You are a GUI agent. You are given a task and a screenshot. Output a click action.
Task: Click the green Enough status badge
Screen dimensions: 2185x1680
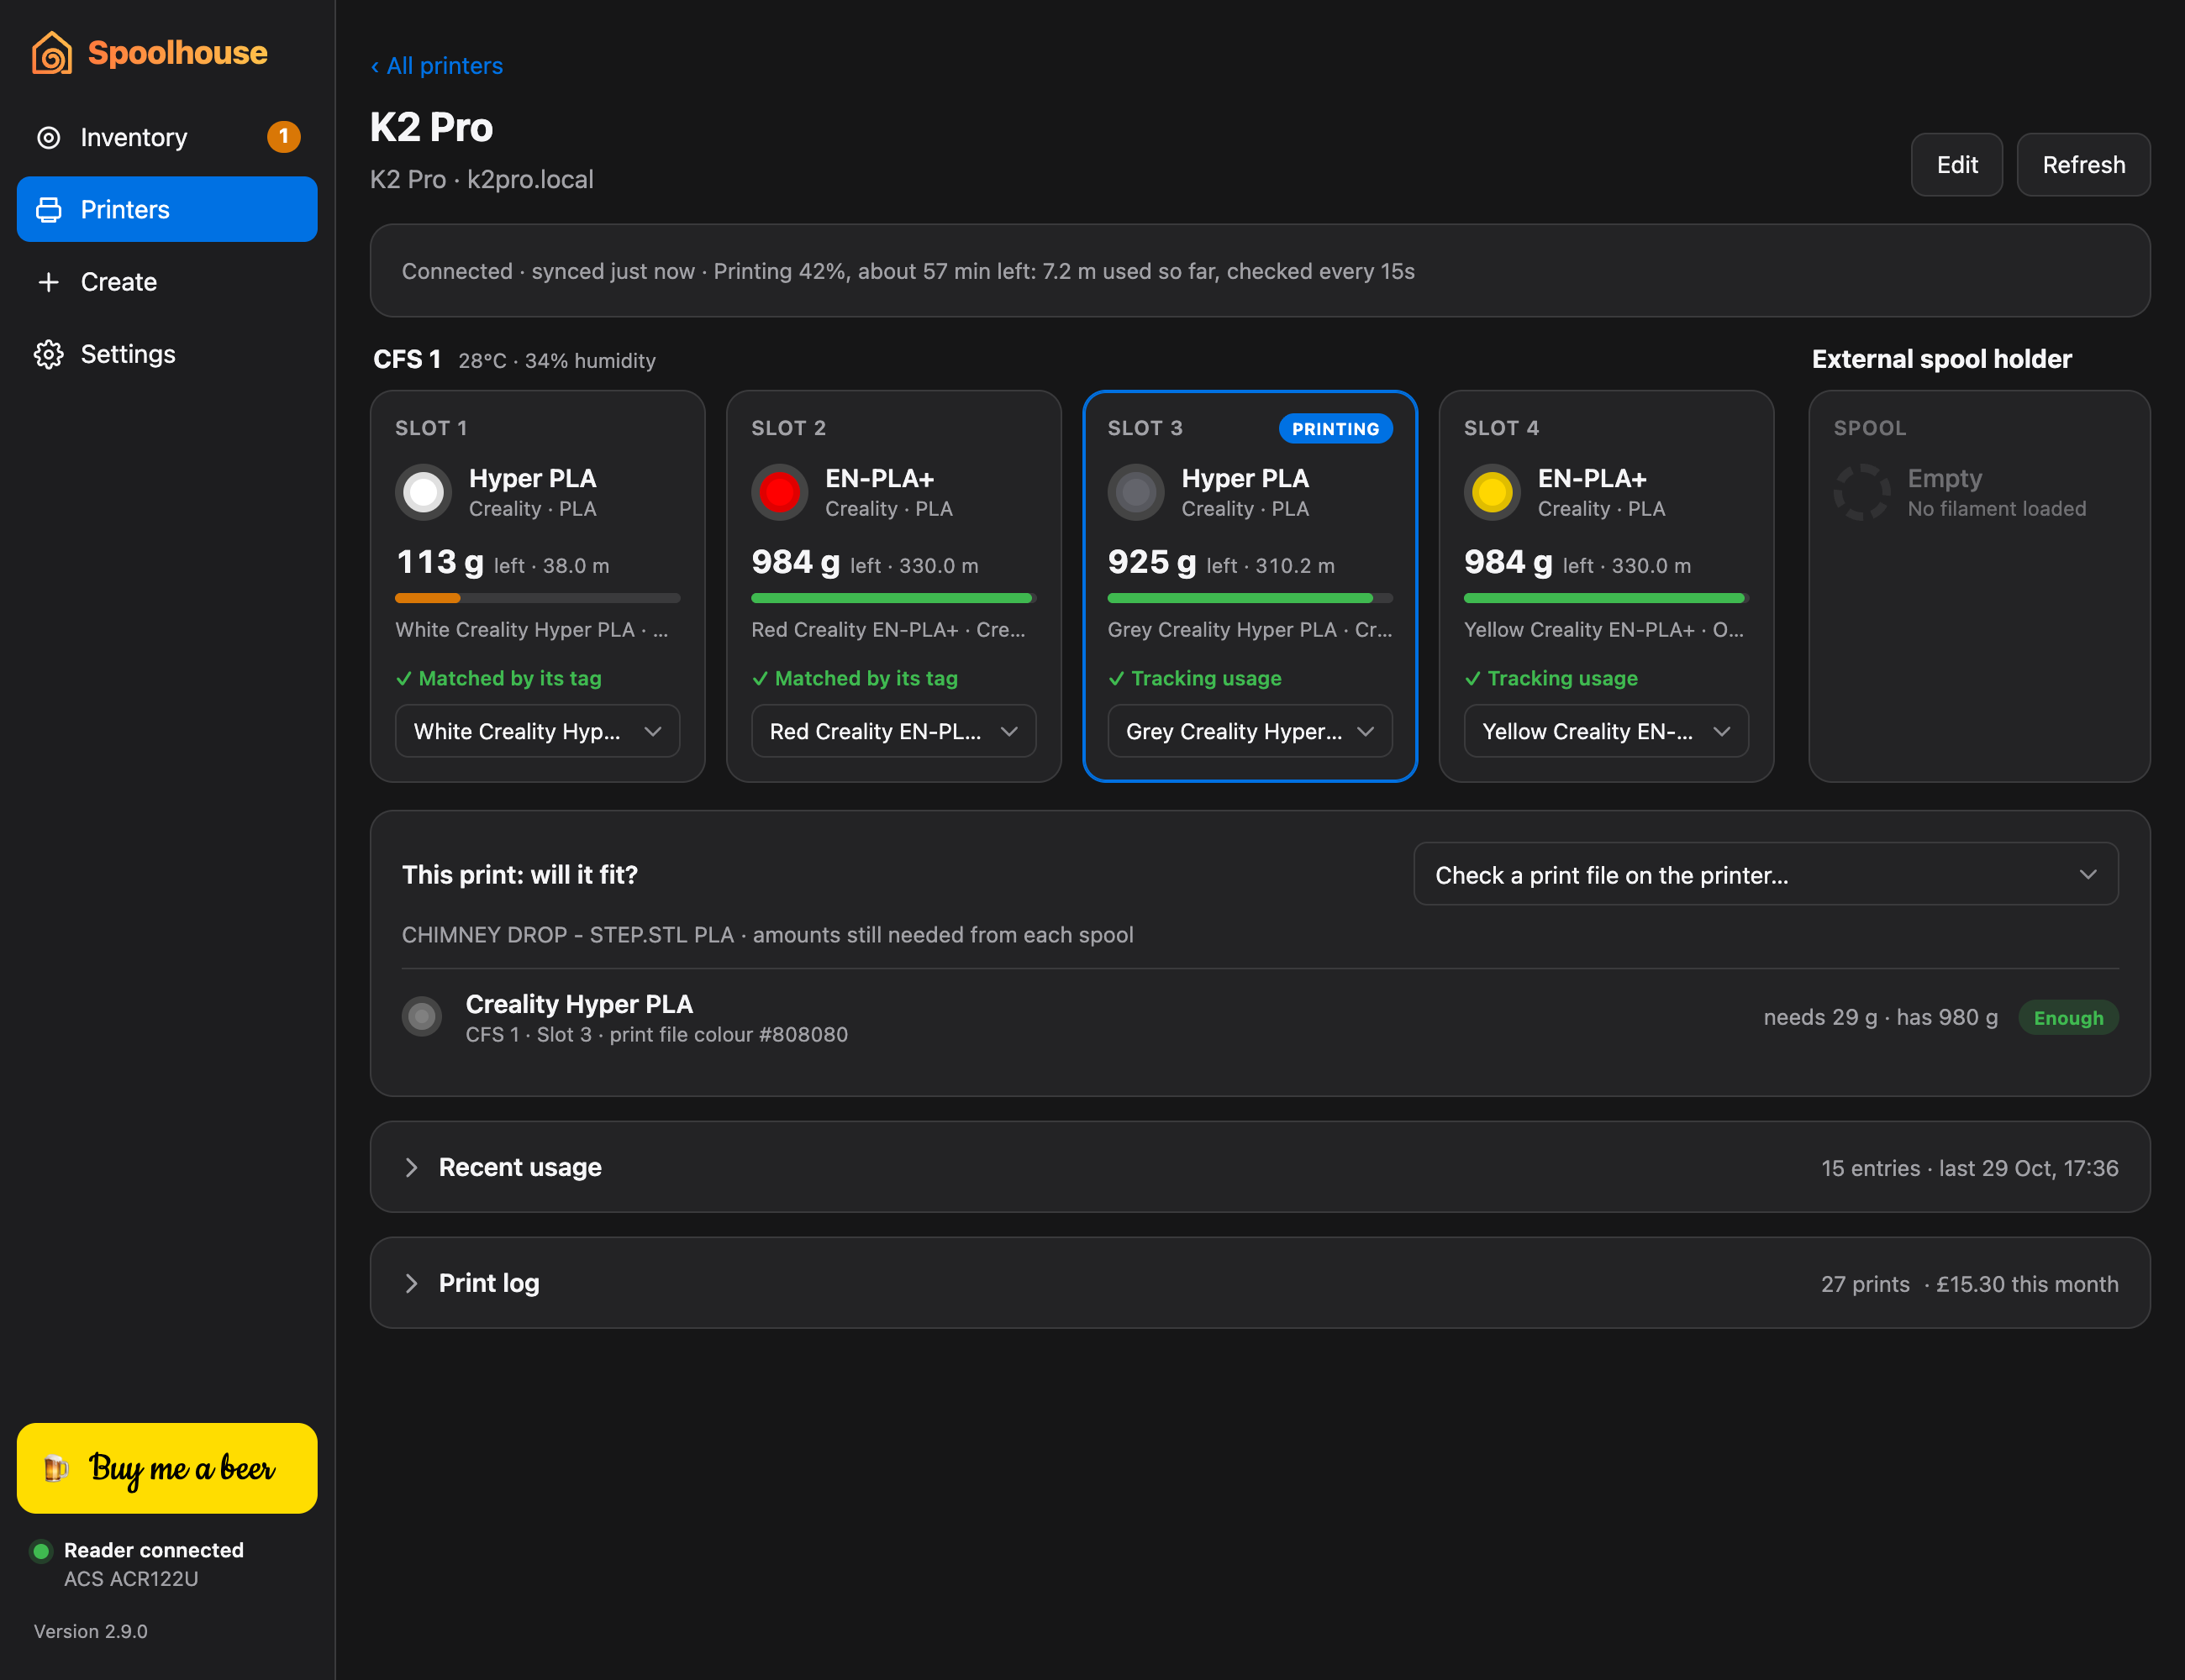2068,1018
